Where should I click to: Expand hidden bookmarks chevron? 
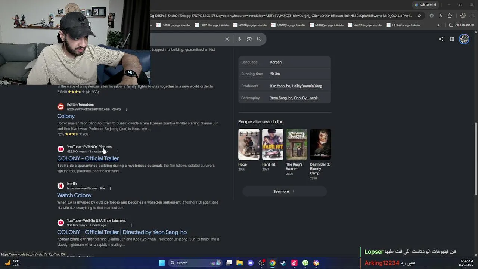click(439, 25)
